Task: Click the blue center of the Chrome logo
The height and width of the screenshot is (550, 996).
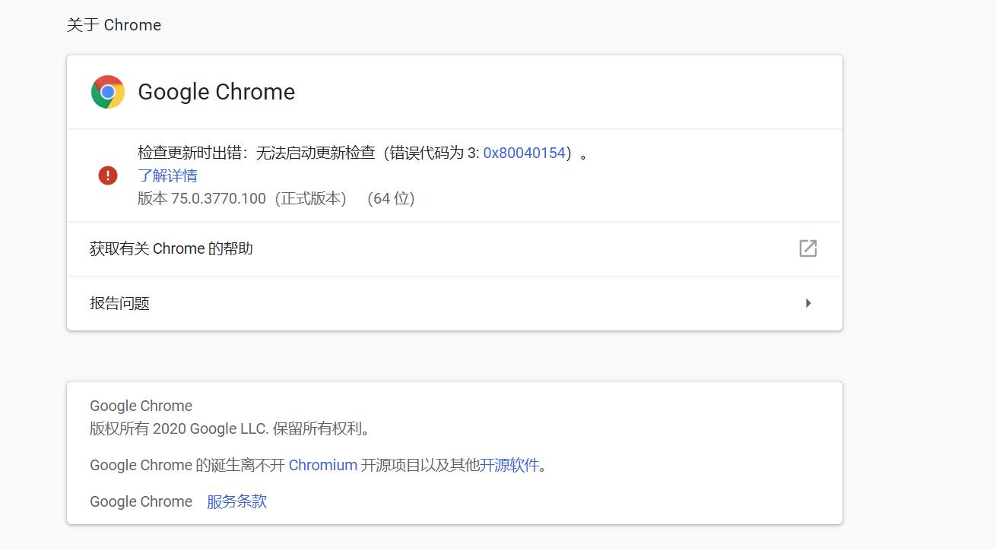Action: [106, 92]
